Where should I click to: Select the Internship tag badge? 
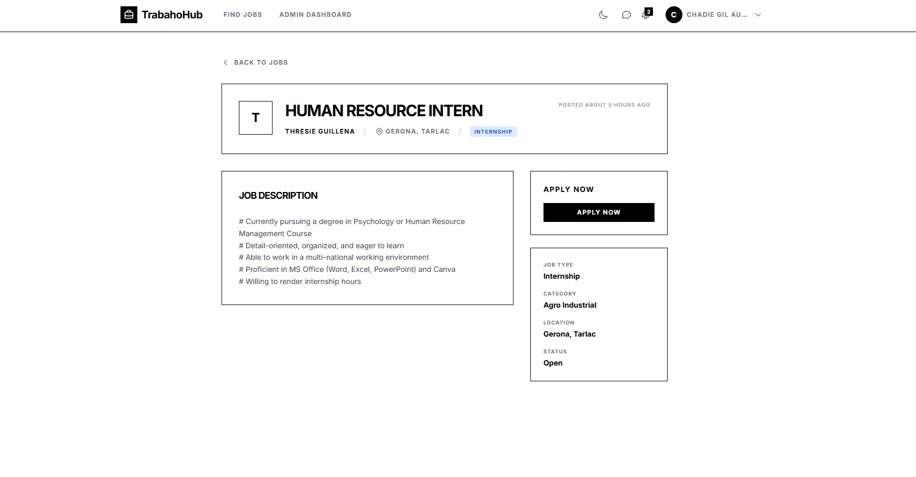point(492,131)
